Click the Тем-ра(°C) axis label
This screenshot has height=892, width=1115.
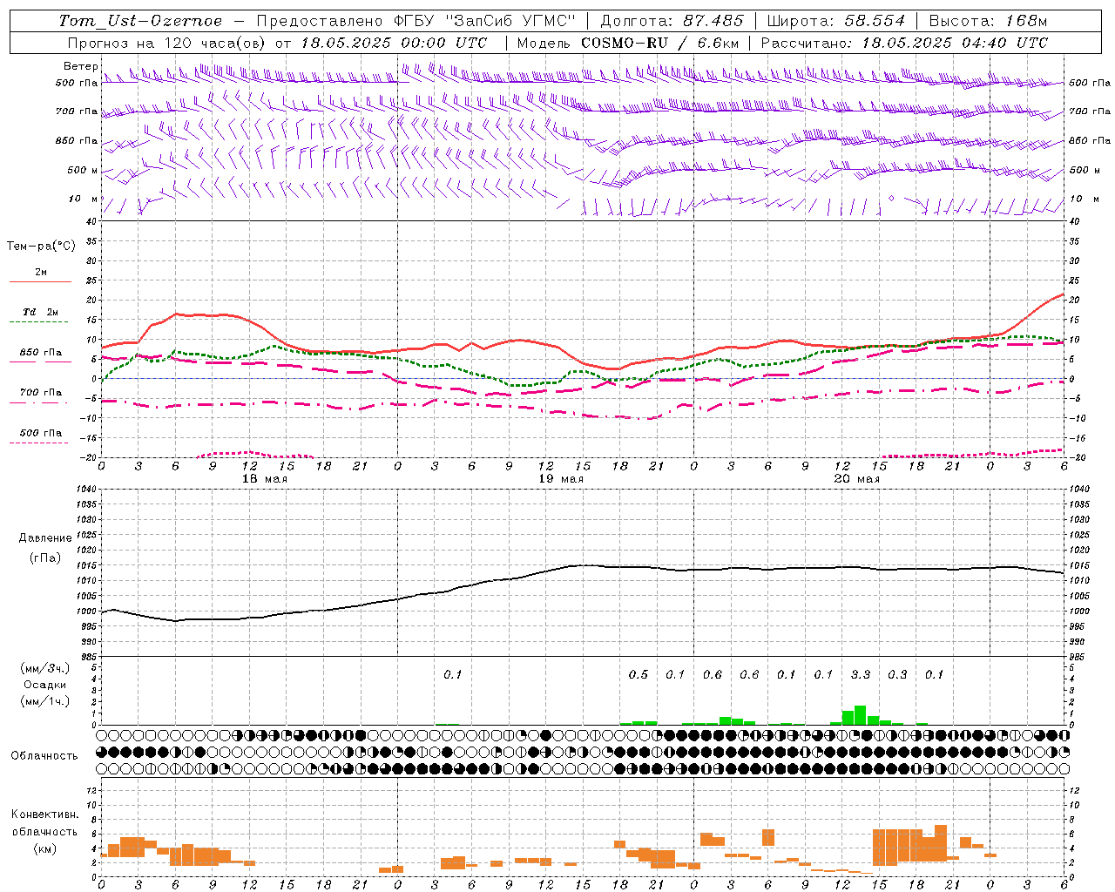[x=41, y=247]
